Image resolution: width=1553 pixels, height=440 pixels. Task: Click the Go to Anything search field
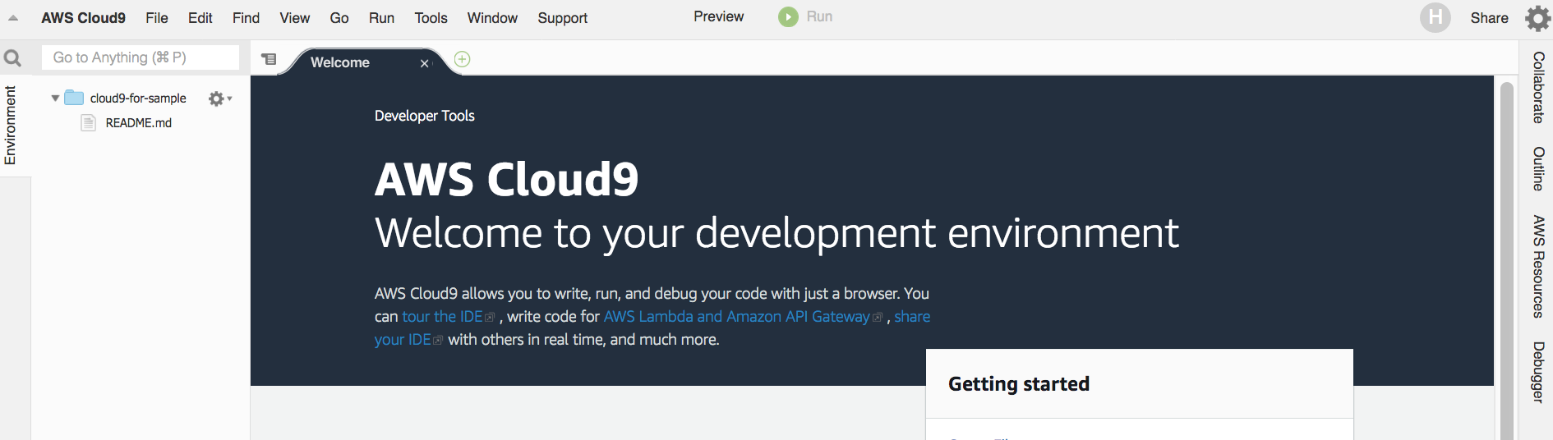141,57
